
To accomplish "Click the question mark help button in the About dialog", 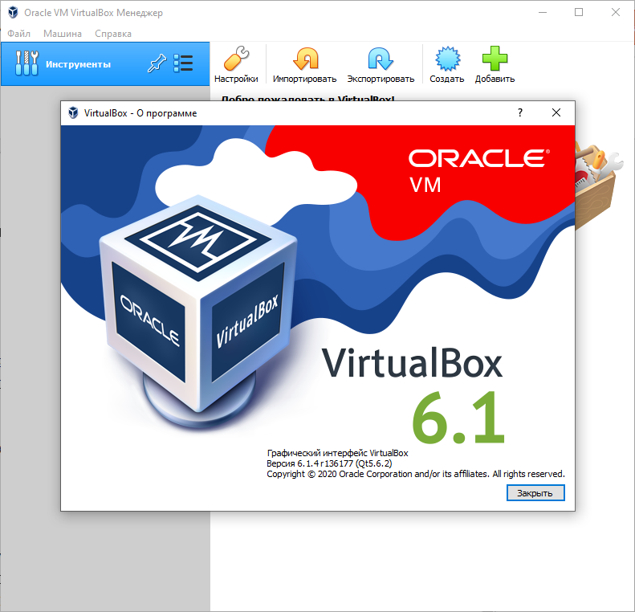I will click(520, 112).
